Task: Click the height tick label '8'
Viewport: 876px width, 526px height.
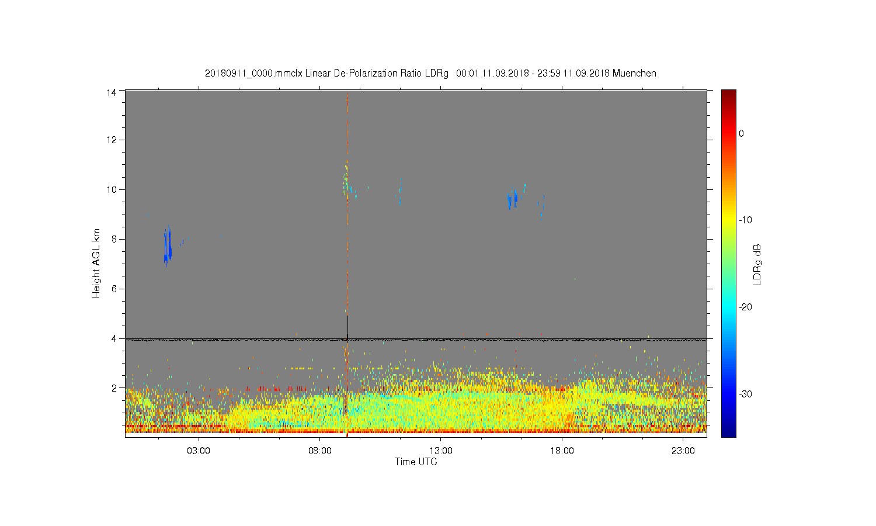Action: coord(114,239)
